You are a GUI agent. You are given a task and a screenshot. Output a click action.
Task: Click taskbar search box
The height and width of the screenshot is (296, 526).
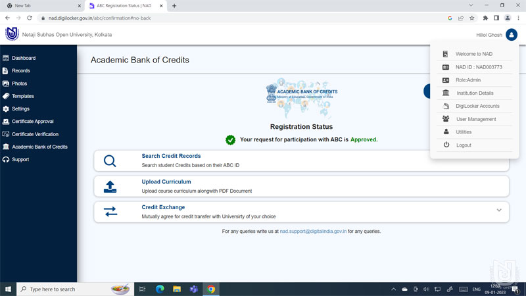pos(75,289)
